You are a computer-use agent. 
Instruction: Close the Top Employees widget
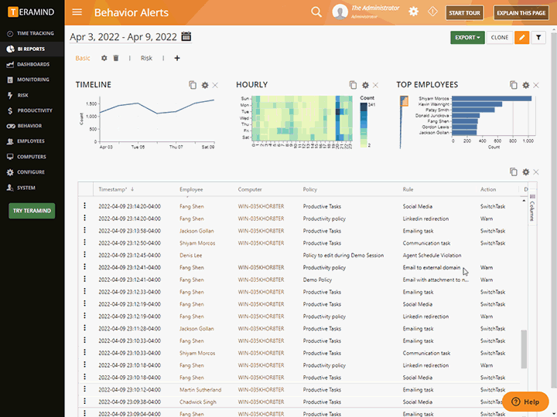coord(537,85)
